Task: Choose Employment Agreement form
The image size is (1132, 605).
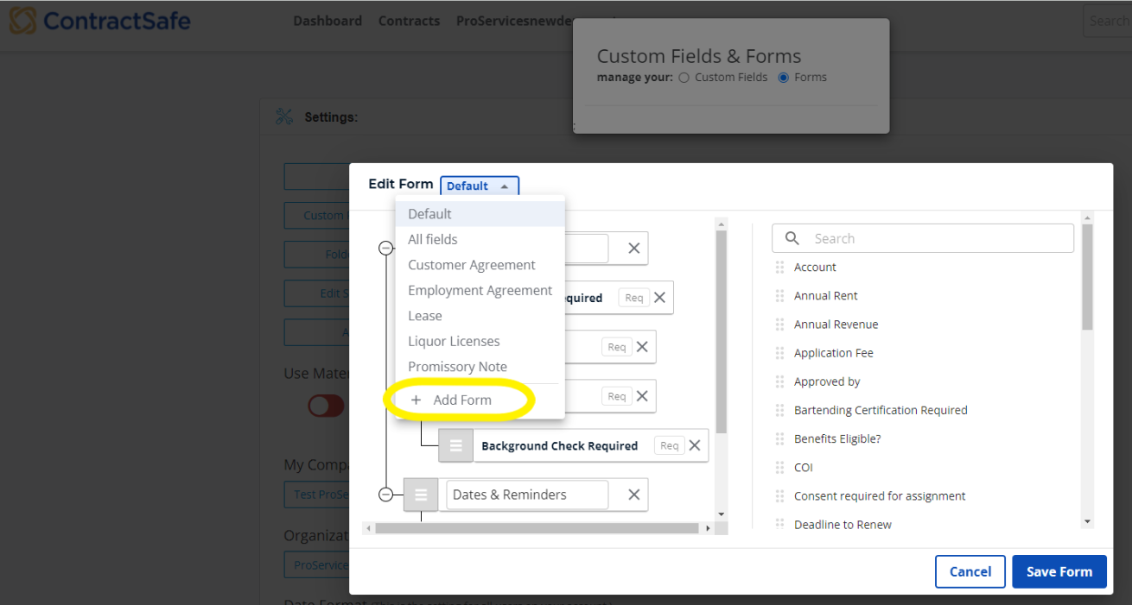Action: [480, 290]
